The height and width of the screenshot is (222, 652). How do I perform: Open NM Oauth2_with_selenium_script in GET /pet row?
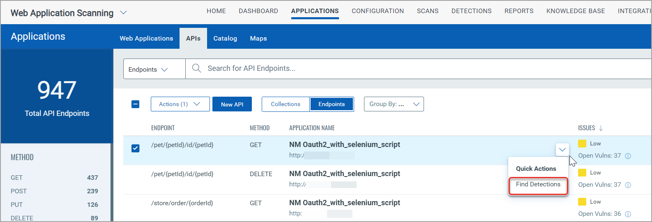click(345, 145)
